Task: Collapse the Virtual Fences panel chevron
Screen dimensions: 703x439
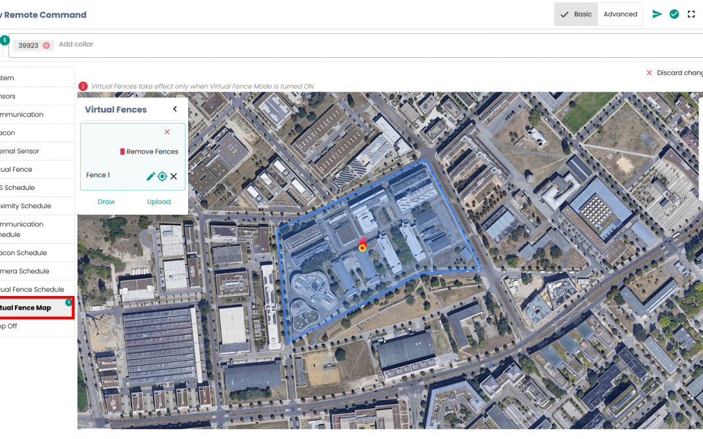Action: 174,109
